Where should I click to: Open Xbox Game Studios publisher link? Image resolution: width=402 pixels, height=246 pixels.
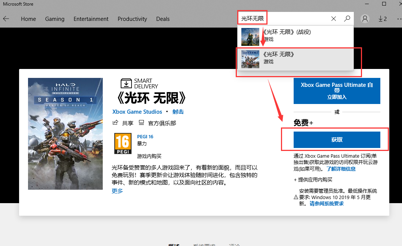click(x=137, y=112)
